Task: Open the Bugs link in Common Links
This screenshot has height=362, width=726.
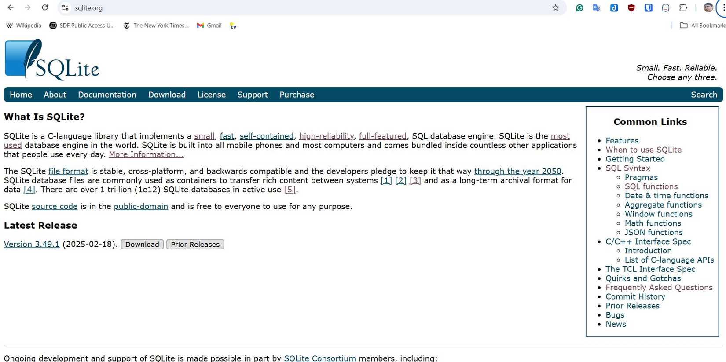Action: [x=615, y=315]
